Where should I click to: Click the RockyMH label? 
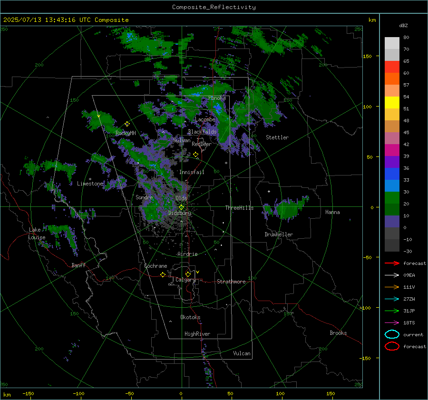click(x=126, y=133)
